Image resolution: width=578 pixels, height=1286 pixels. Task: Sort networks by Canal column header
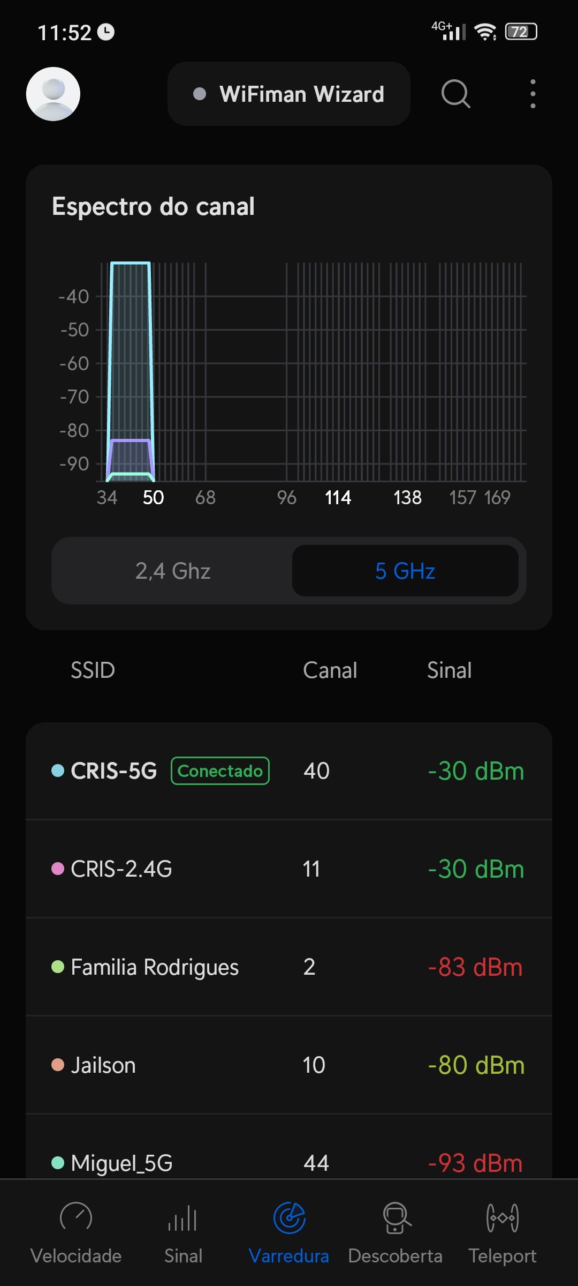330,670
